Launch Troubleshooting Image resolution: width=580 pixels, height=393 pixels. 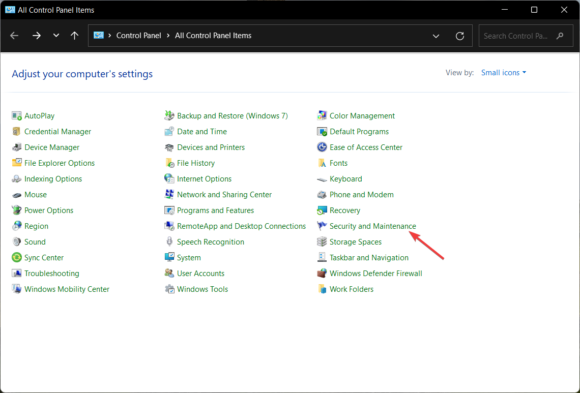click(x=51, y=273)
